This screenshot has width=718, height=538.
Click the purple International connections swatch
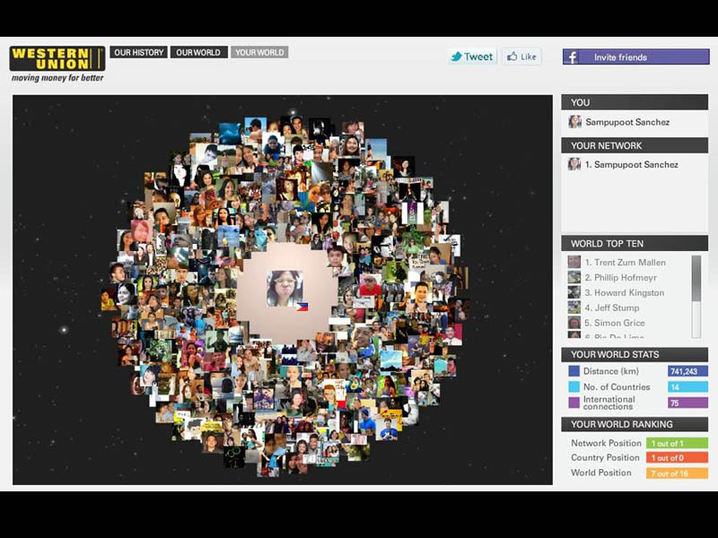(x=574, y=403)
